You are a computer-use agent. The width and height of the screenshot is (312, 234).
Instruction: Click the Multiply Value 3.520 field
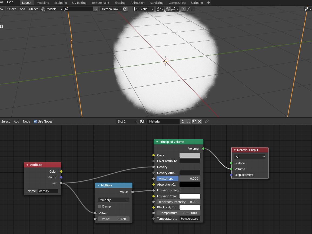[x=114, y=219]
